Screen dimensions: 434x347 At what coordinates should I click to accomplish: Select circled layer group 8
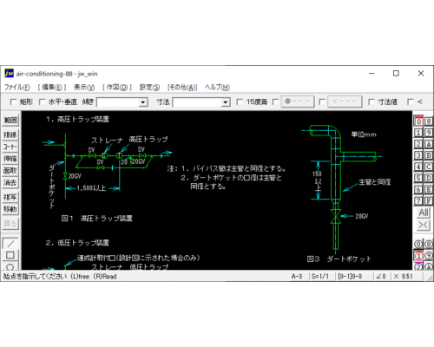(x=429, y=245)
